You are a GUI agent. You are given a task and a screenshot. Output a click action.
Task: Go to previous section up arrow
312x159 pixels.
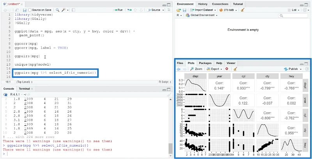coord(135,10)
